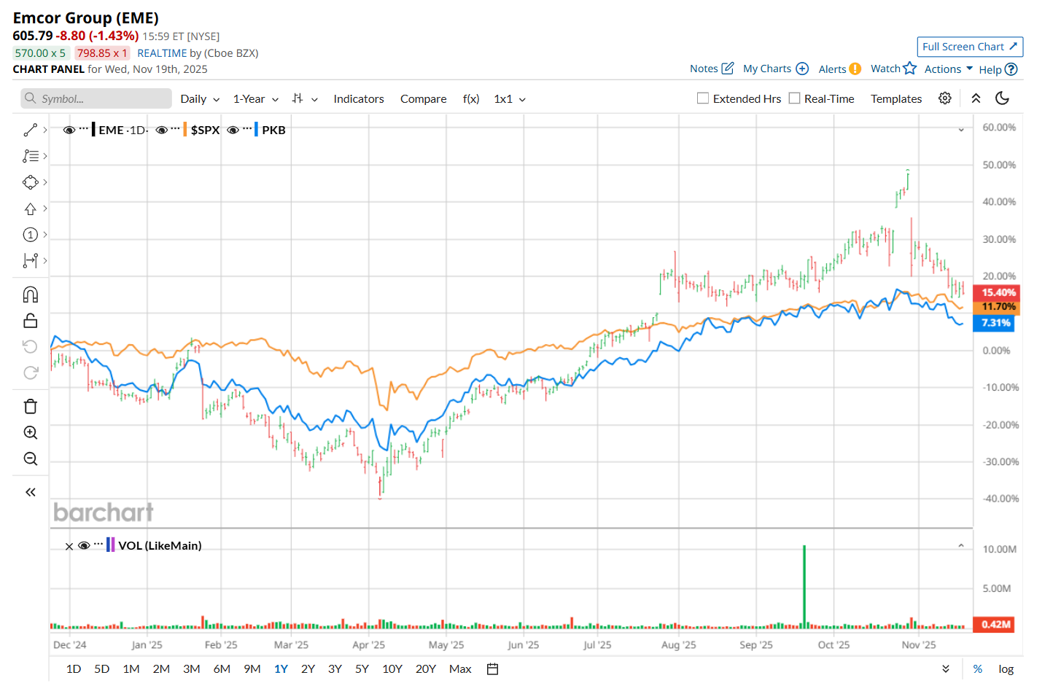Click the lock drawings icon
Viewport: 1053px width, 694px height.
point(31,321)
